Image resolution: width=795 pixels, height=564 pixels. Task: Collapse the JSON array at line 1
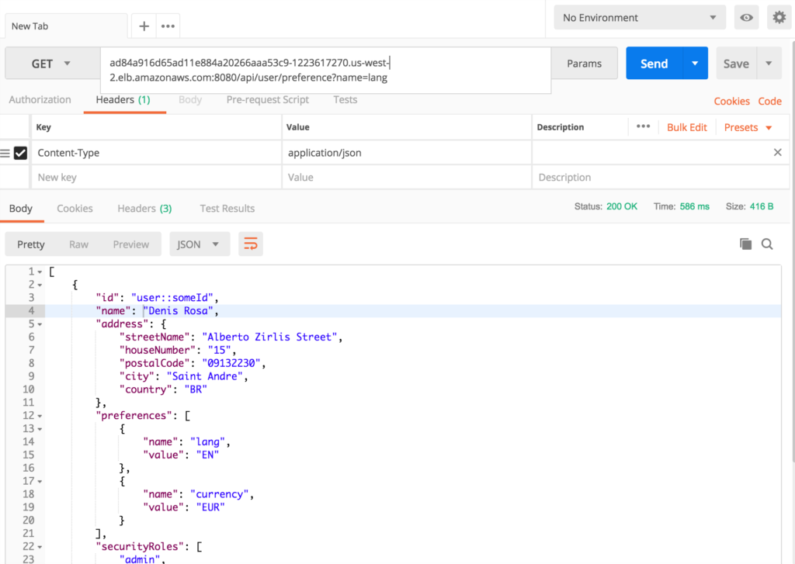pyautogui.click(x=40, y=272)
